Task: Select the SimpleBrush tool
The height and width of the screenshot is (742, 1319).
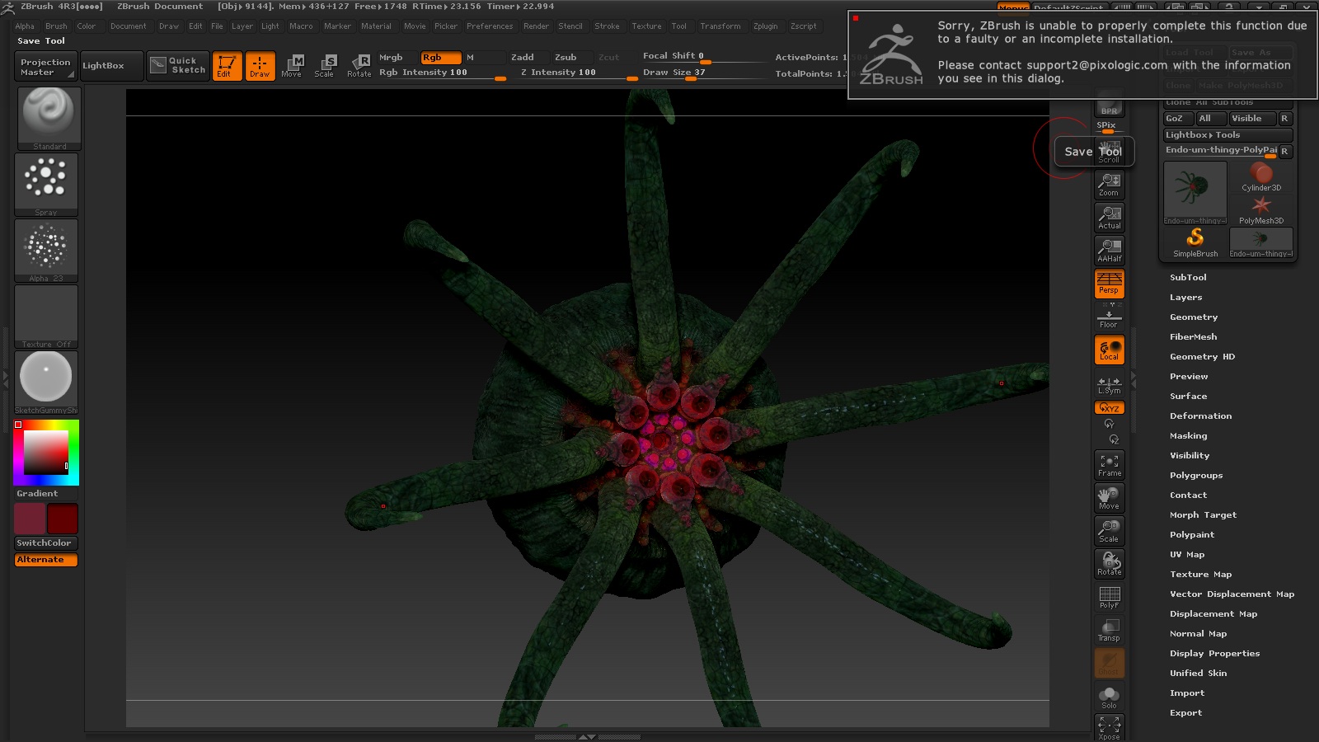Action: (x=1195, y=242)
